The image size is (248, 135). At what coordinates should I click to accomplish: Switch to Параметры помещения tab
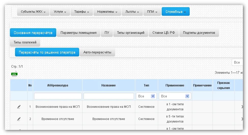tap(78, 33)
